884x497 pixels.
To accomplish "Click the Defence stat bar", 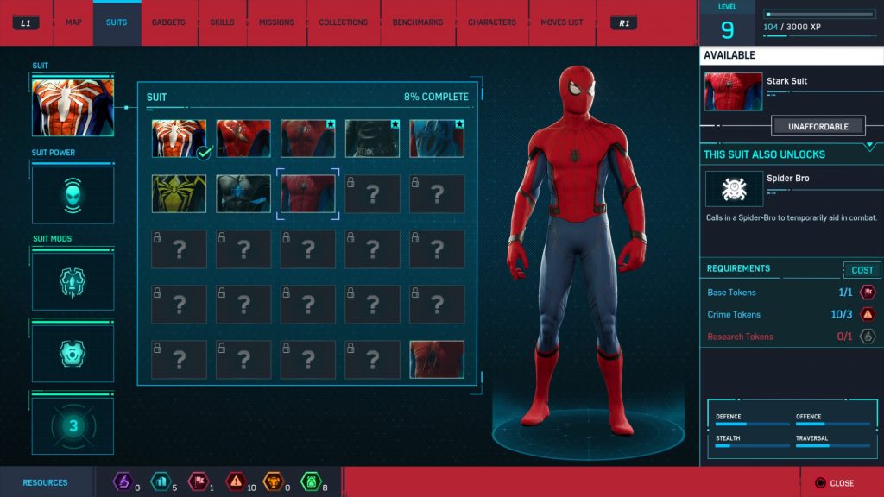I will coord(752,424).
